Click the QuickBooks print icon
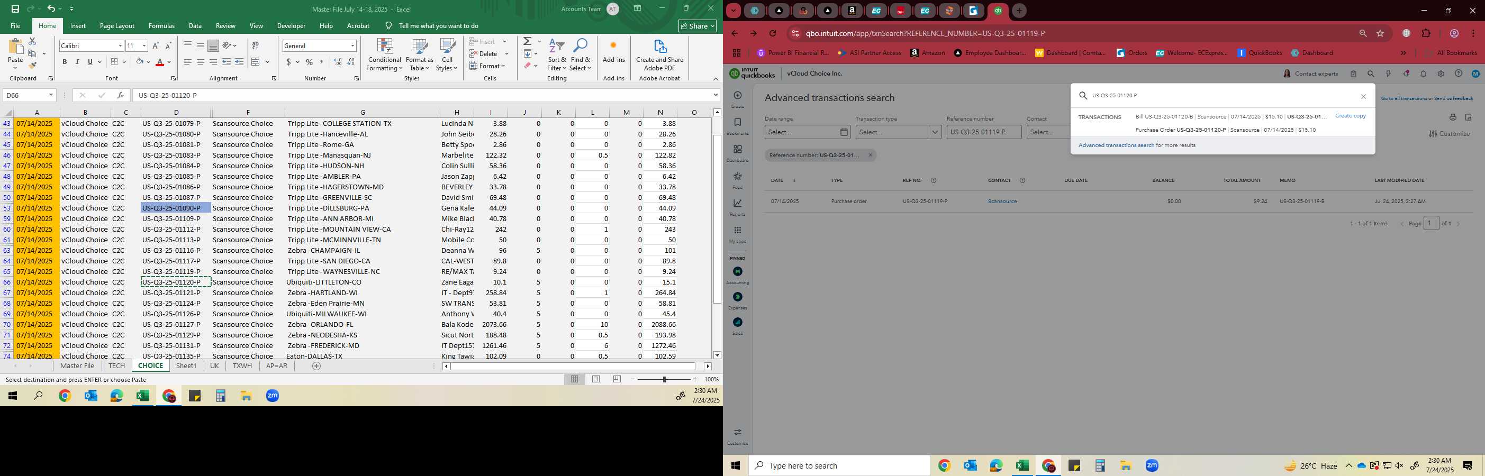This screenshot has width=1485, height=476. coord(1452,117)
